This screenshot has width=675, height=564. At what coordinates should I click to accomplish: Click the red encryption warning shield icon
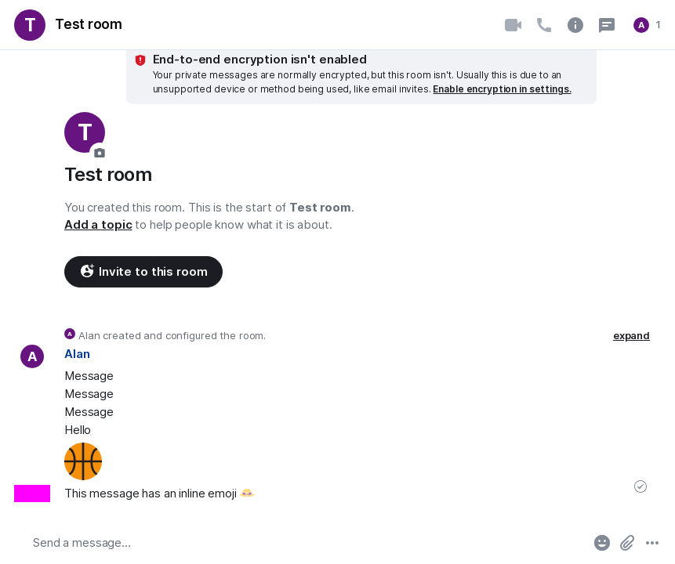pos(140,60)
